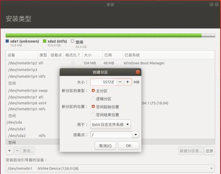Open the Ext4 日志文件系统 filesystem dropdown
The image size is (221, 174).
coord(111,124)
